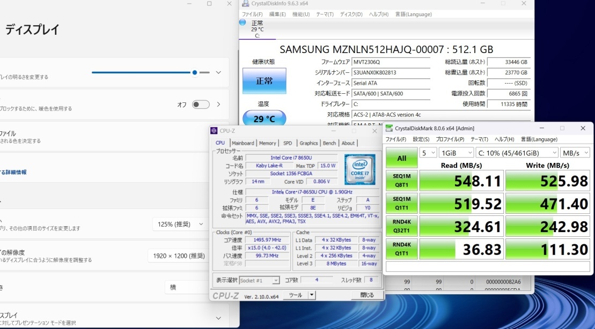The image size is (595, 329).
Task: Open the 1GiB test size dropdown
Action: (x=456, y=153)
